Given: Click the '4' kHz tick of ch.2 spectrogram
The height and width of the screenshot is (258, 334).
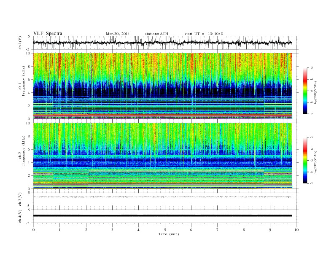Looking at the screenshot, I should coord(30,162).
